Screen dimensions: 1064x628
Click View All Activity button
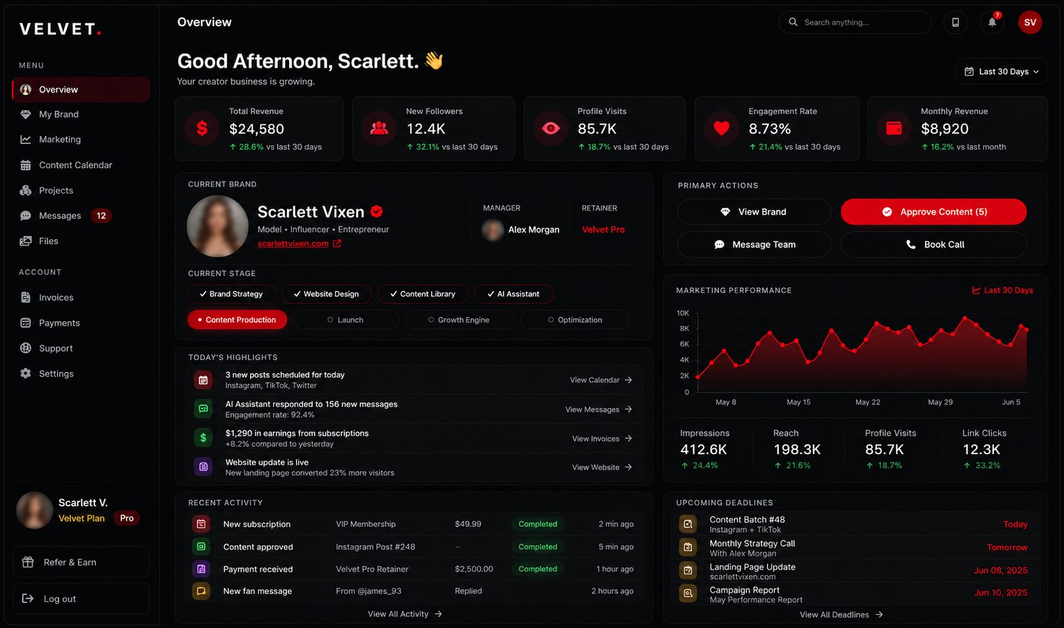pyautogui.click(x=404, y=614)
